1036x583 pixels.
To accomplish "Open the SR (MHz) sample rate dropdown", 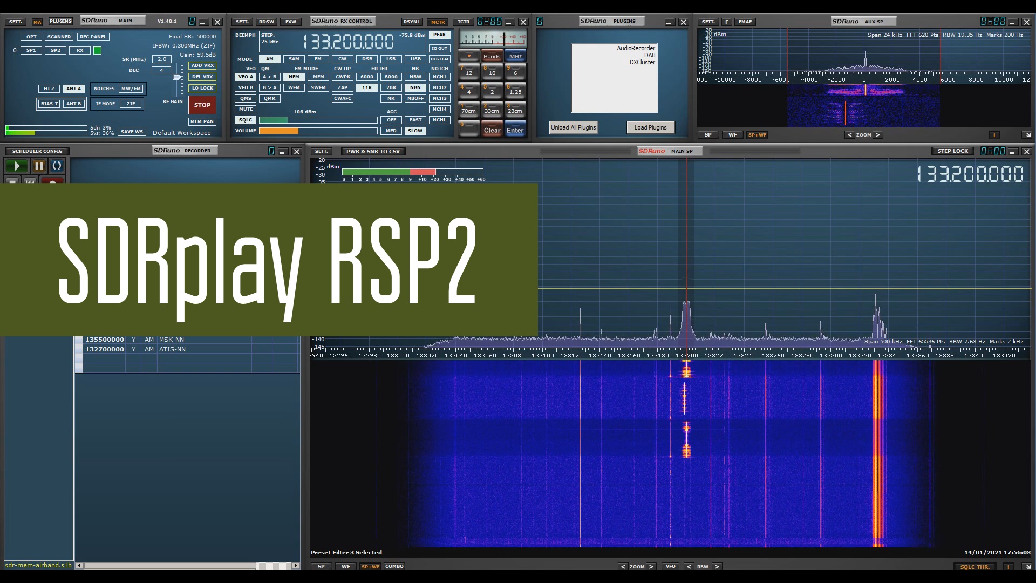I will [161, 59].
